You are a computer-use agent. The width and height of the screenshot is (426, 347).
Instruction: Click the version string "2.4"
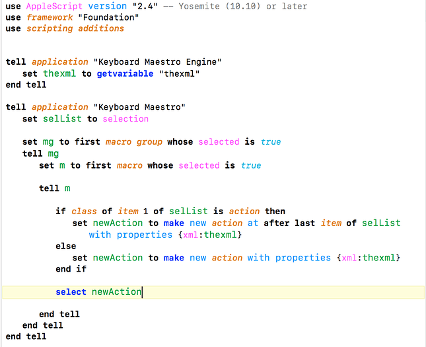[145, 6]
